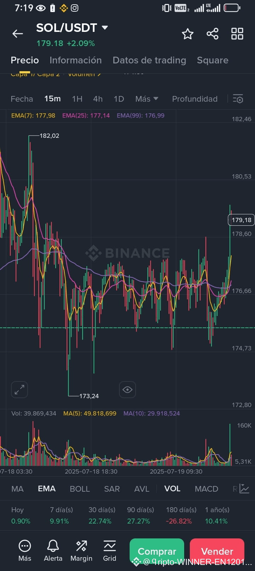Select the 4h timeframe
Viewport: 255px width, 571px height.
pos(98,99)
